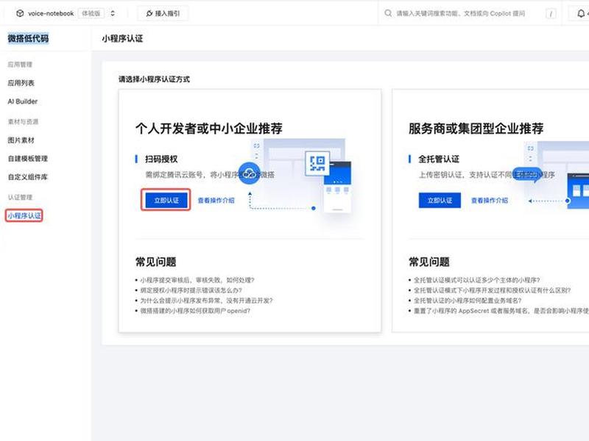
Task: Click 查看操作介绍 link under 扫码授权
Action: tap(216, 200)
